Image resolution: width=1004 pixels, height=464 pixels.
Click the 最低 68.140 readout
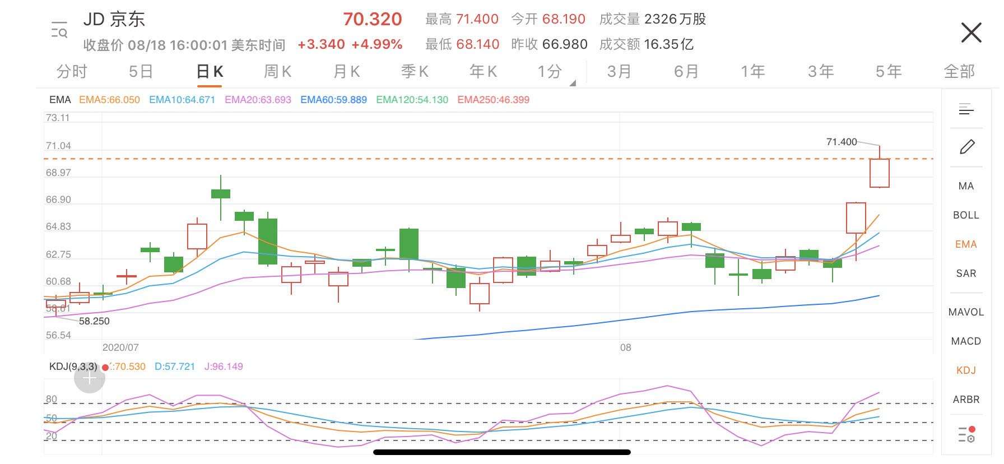point(462,44)
